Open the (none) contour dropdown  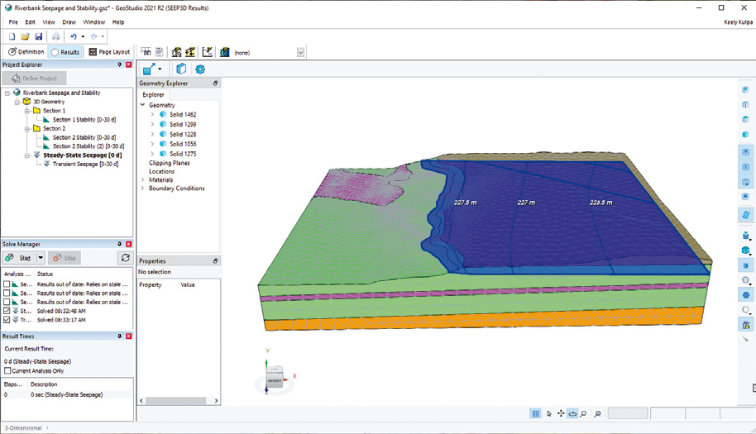(x=300, y=53)
